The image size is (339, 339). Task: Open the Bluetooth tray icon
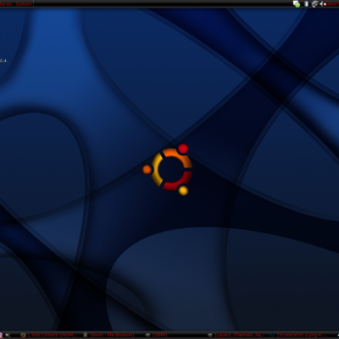(306, 3)
